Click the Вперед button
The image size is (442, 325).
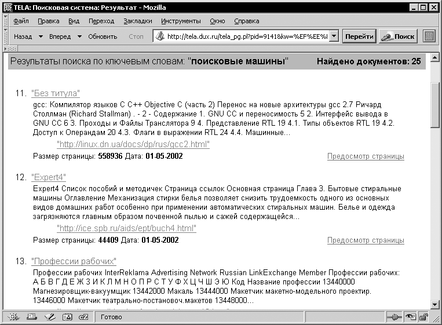(x=60, y=36)
